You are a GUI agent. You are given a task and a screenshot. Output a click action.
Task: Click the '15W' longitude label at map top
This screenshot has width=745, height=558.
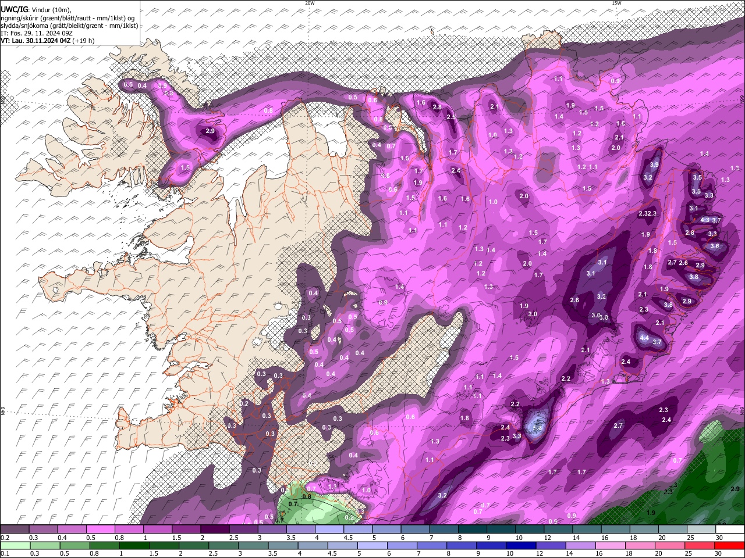tap(616, 3)
